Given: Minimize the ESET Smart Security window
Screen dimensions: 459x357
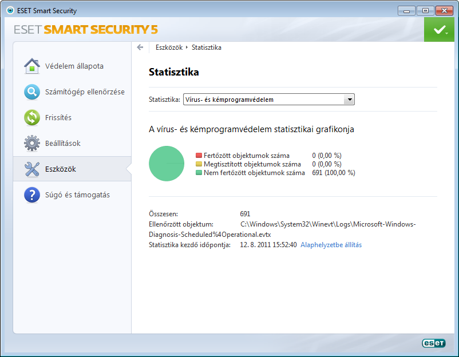Looking at the screenshot, I should (x=406, y=11).
